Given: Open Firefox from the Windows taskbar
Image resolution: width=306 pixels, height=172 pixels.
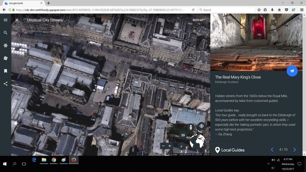Looking at the screenshot, I should pos(73,159).
